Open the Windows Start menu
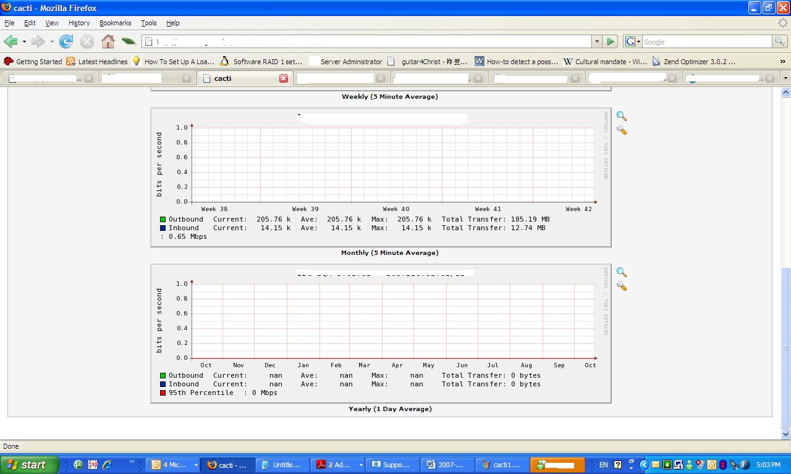The image size is (791, 474). tap(29, 465)
